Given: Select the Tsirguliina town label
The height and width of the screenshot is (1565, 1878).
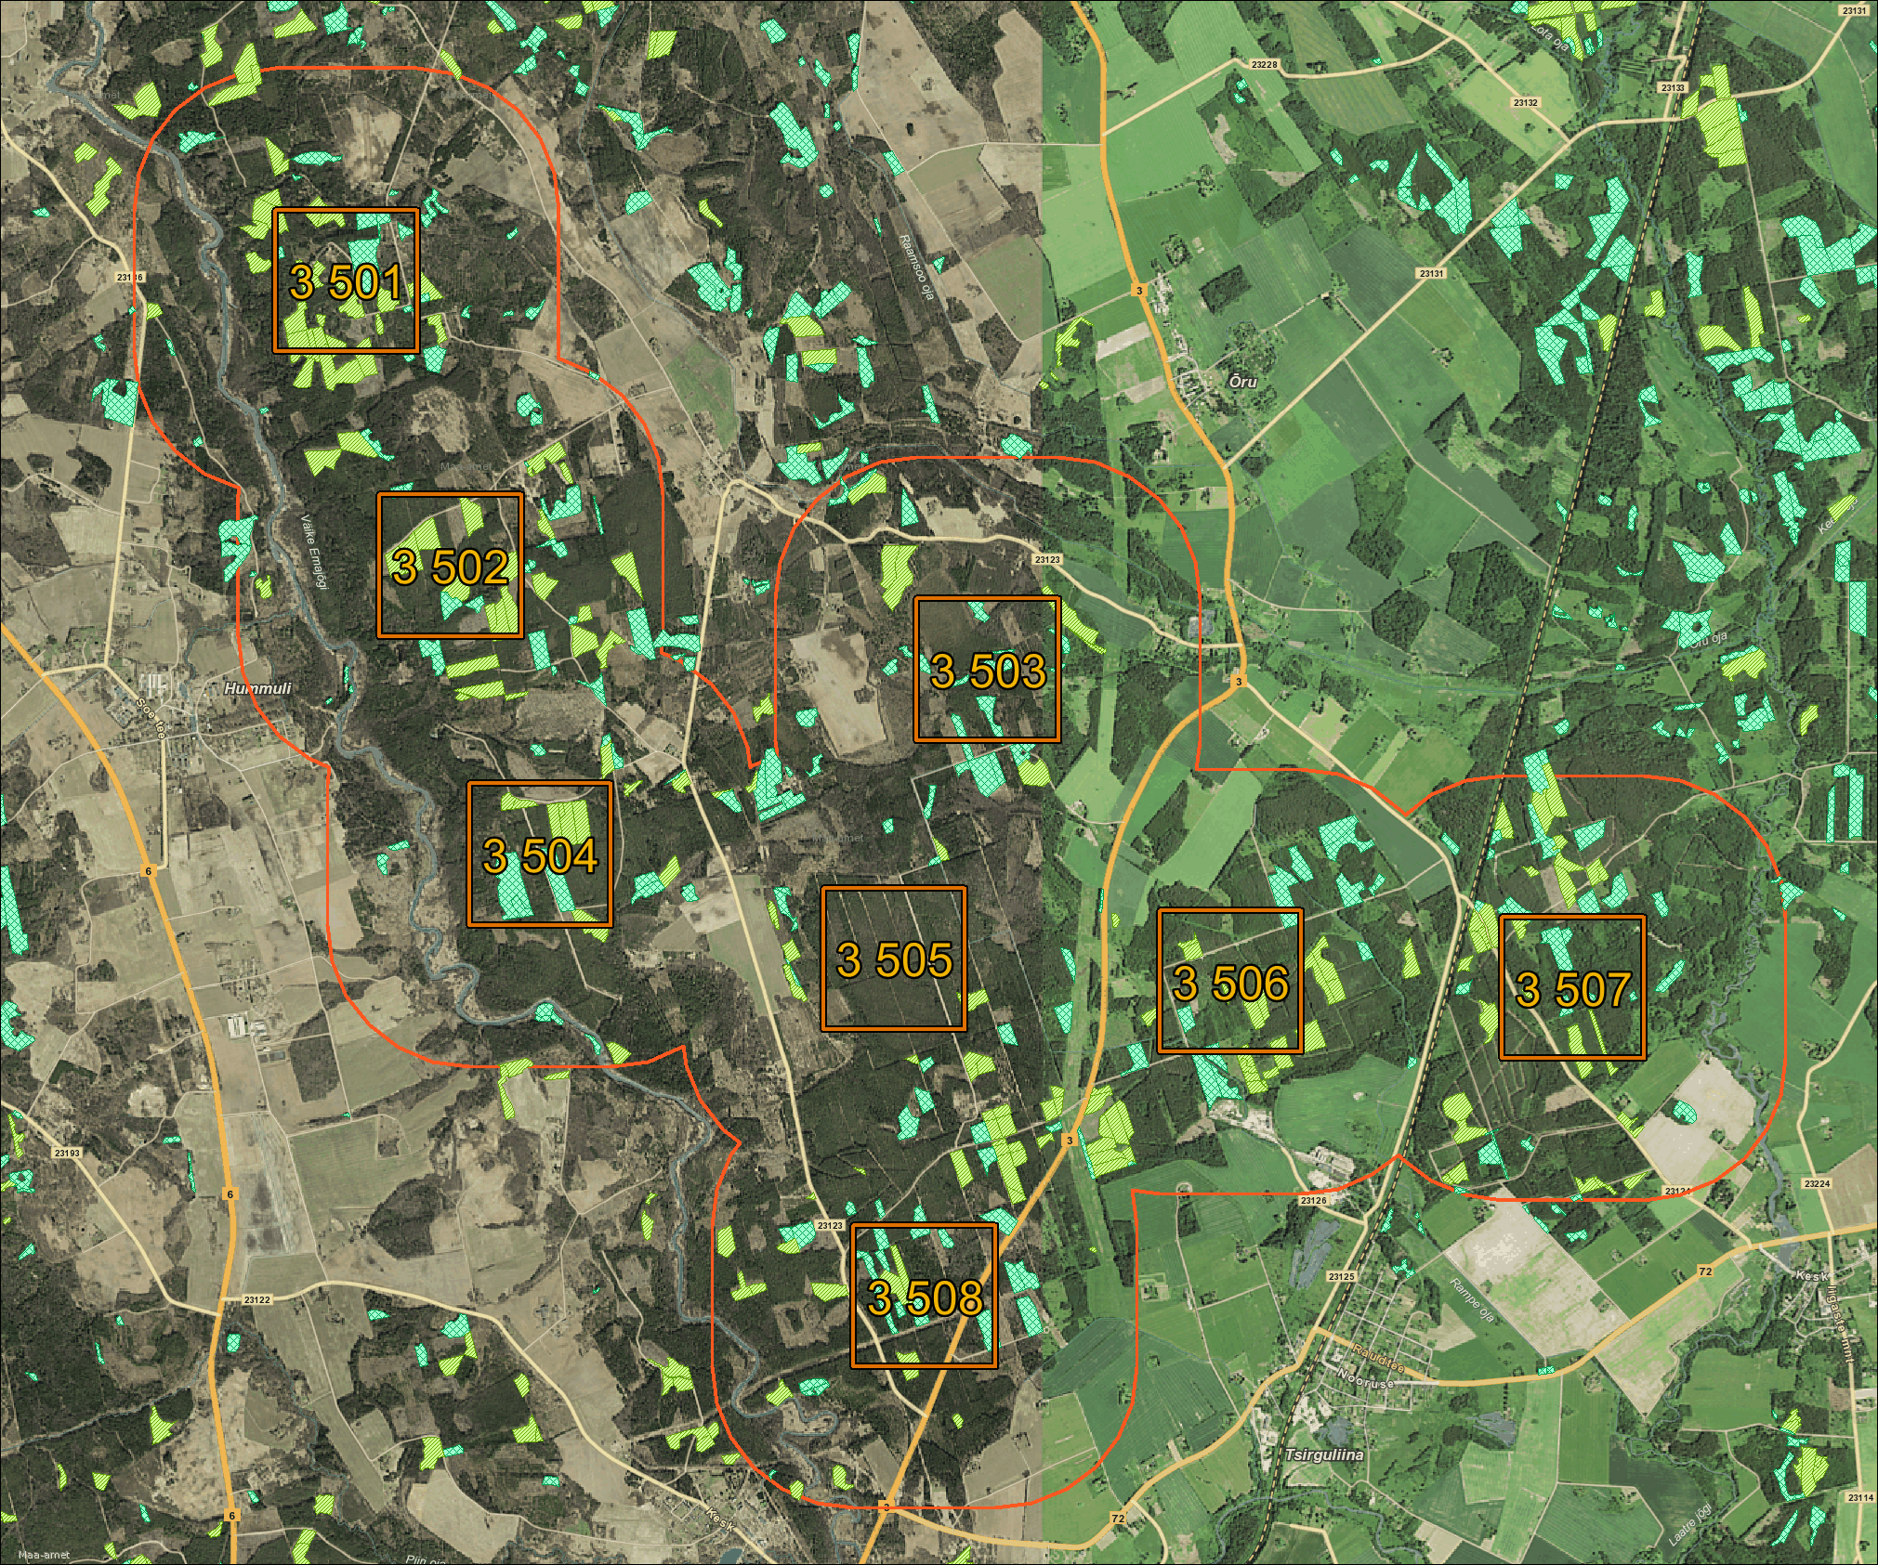Looking at the screenshot, I should 1325,1455.
